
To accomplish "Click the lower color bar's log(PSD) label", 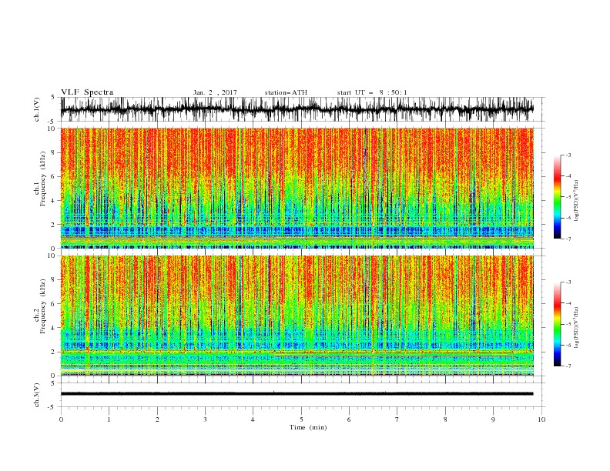I will pos(576,327).
